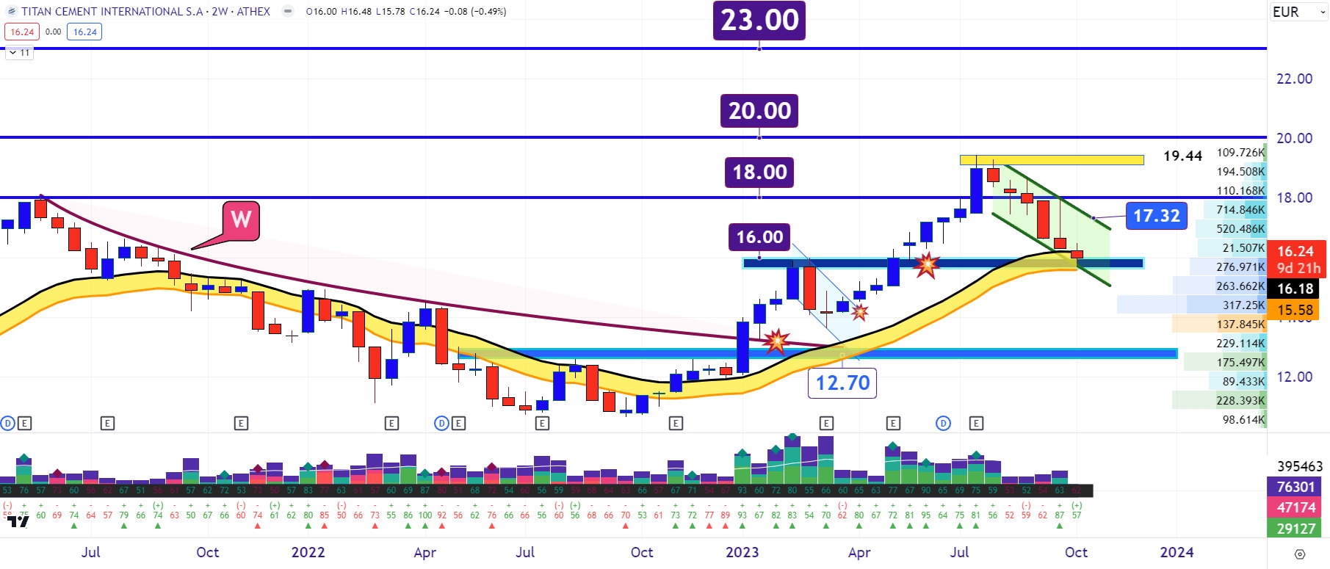Click the black 16.18 tag on price axis
The image size is (1330, 569).
[1295, 289]
